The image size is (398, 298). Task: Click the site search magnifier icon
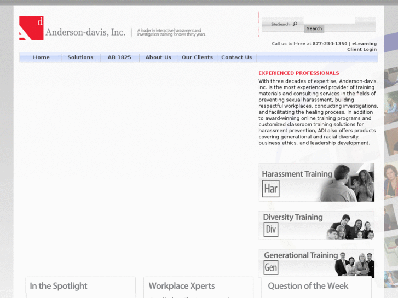[295, 24]
